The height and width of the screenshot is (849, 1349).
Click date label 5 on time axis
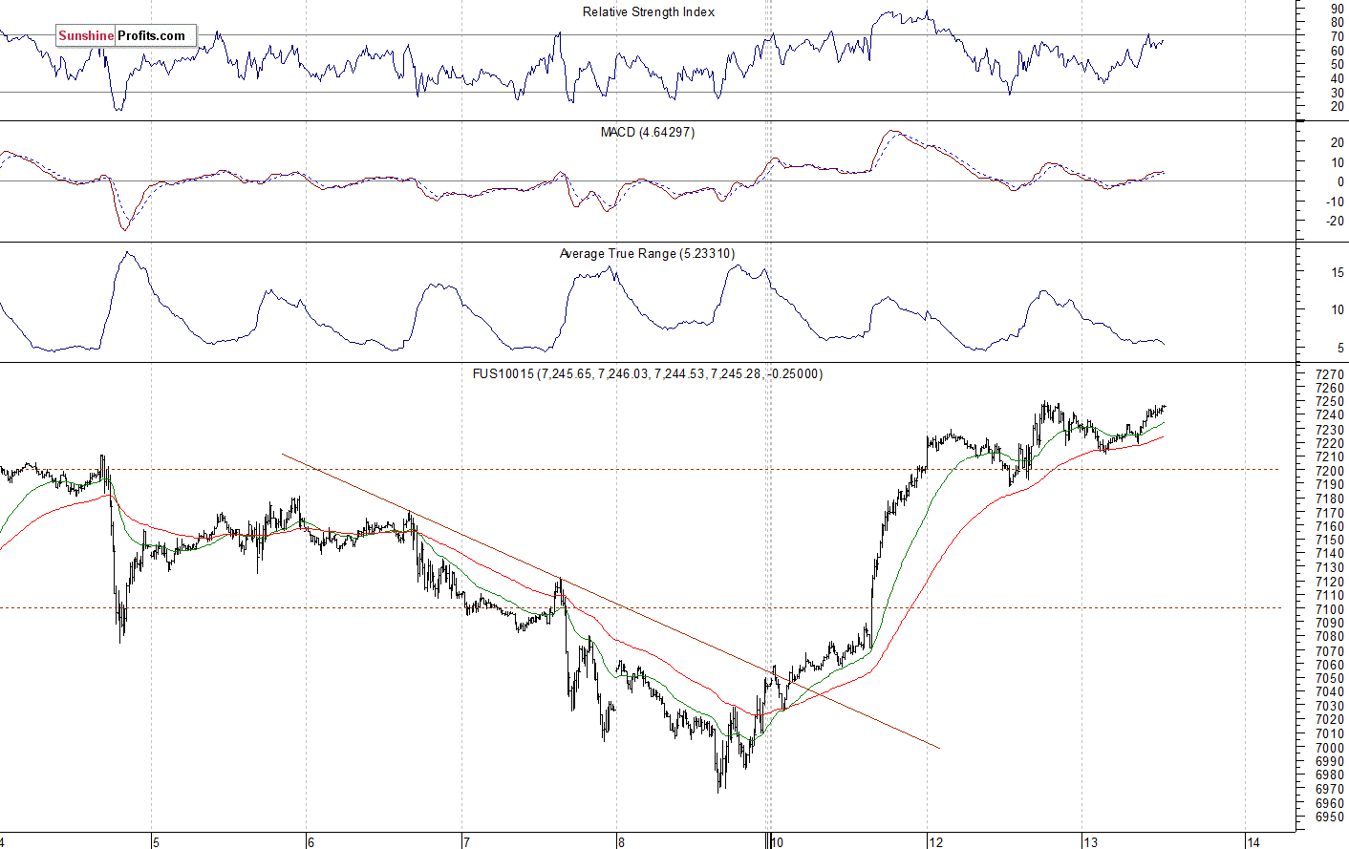(x=156, y=841)
